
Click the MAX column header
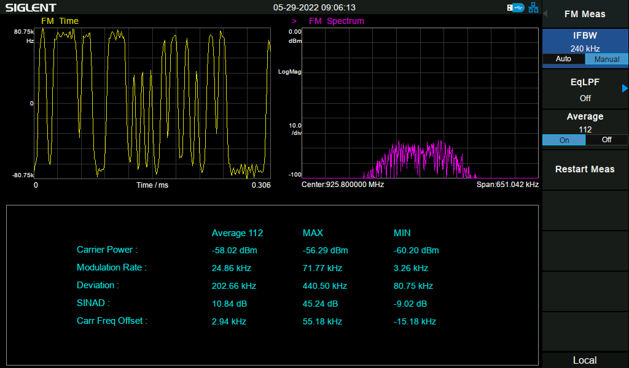point(313,233)
